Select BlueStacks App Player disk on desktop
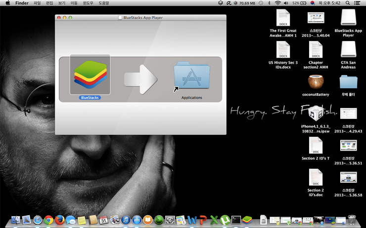Viewport: 366px width, 228px height. [348, 23]
